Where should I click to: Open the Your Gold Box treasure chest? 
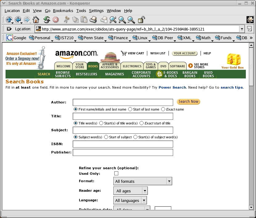coord(234,59)
